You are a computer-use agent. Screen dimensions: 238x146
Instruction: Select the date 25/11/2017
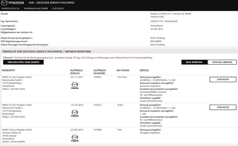click(77, 77)
